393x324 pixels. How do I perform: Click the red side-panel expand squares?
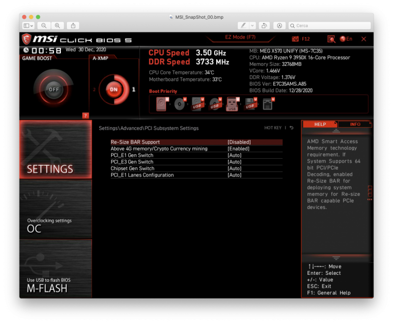click(x=370, y=193)
